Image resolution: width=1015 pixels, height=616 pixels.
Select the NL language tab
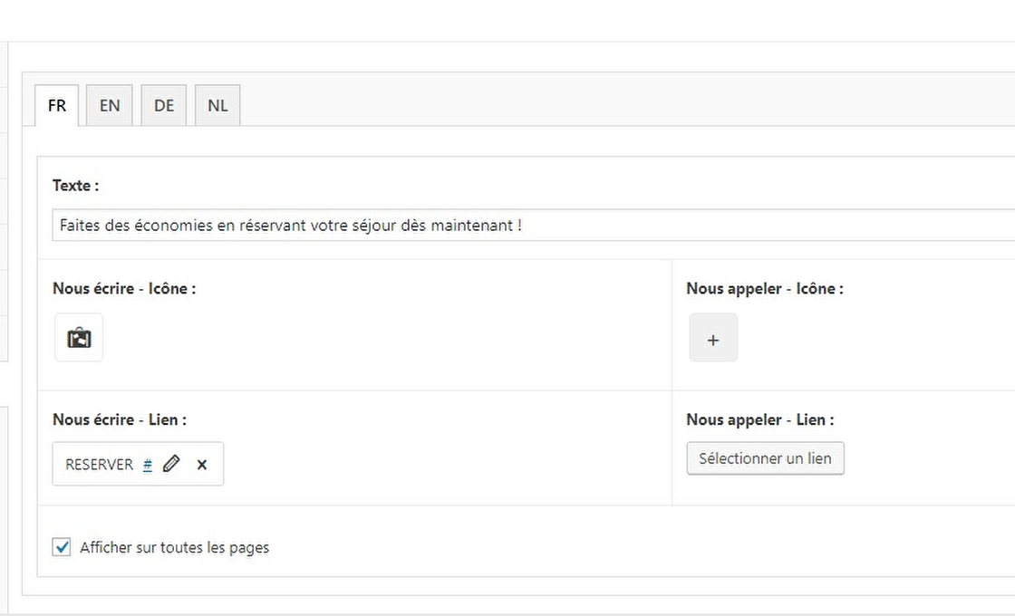(217, 105)
